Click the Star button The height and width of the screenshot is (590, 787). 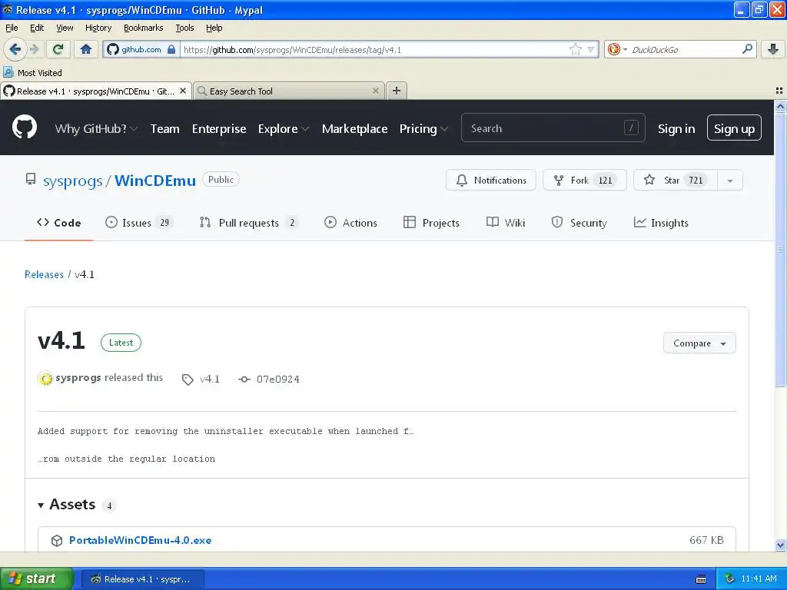click(676, 181)
